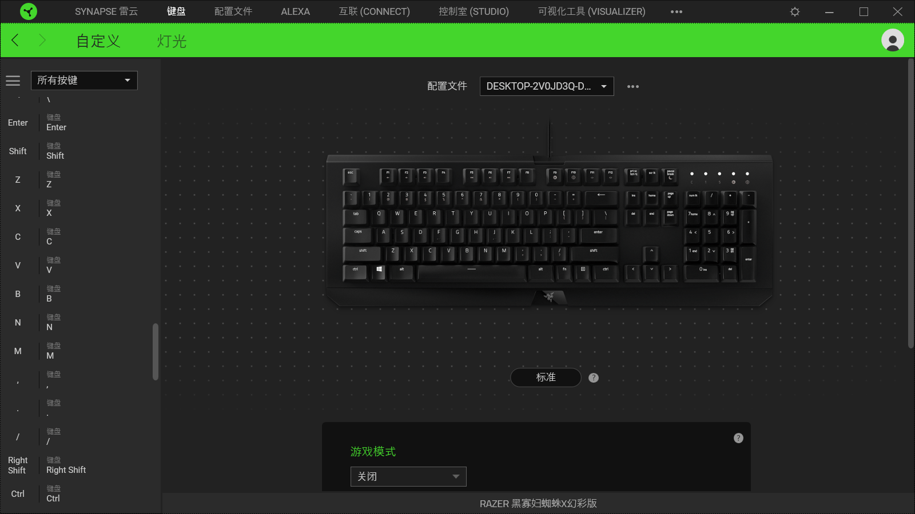Click help icon in 游戏模式 panel
Screen dimensions: 915x514
click(x=738, y=438)
